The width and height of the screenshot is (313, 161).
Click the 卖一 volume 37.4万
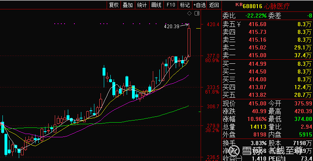point(303,55)
